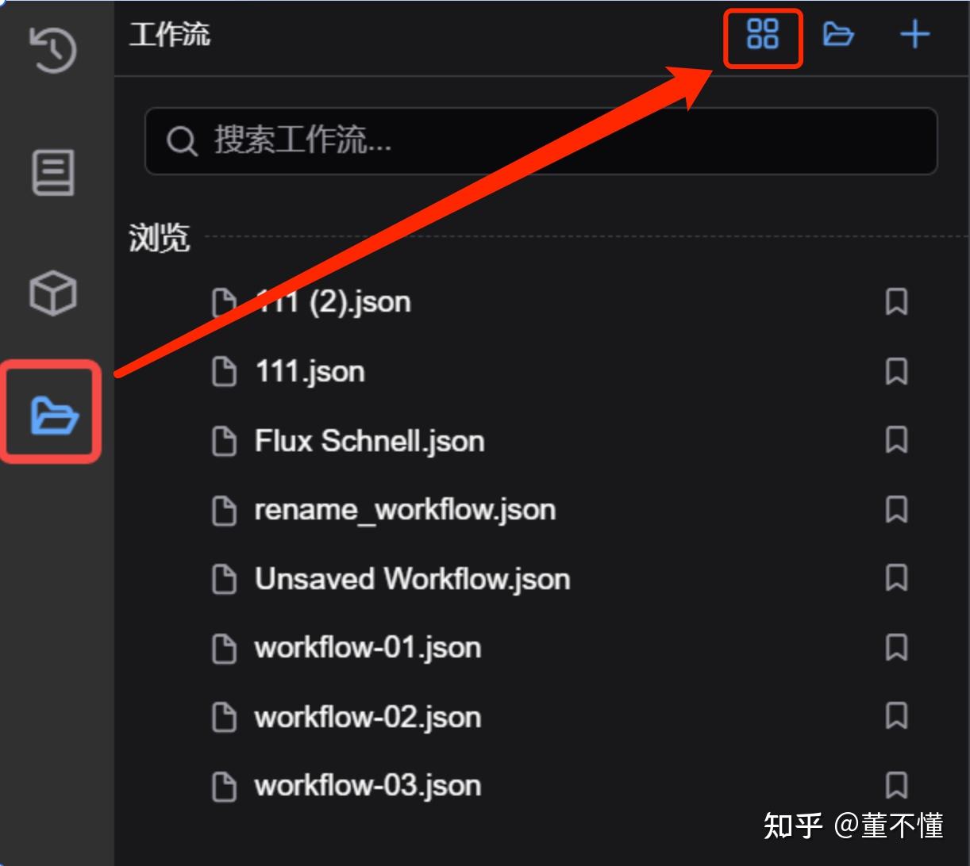Click the 搜索工作流 search field

click(x=541, y=141)
